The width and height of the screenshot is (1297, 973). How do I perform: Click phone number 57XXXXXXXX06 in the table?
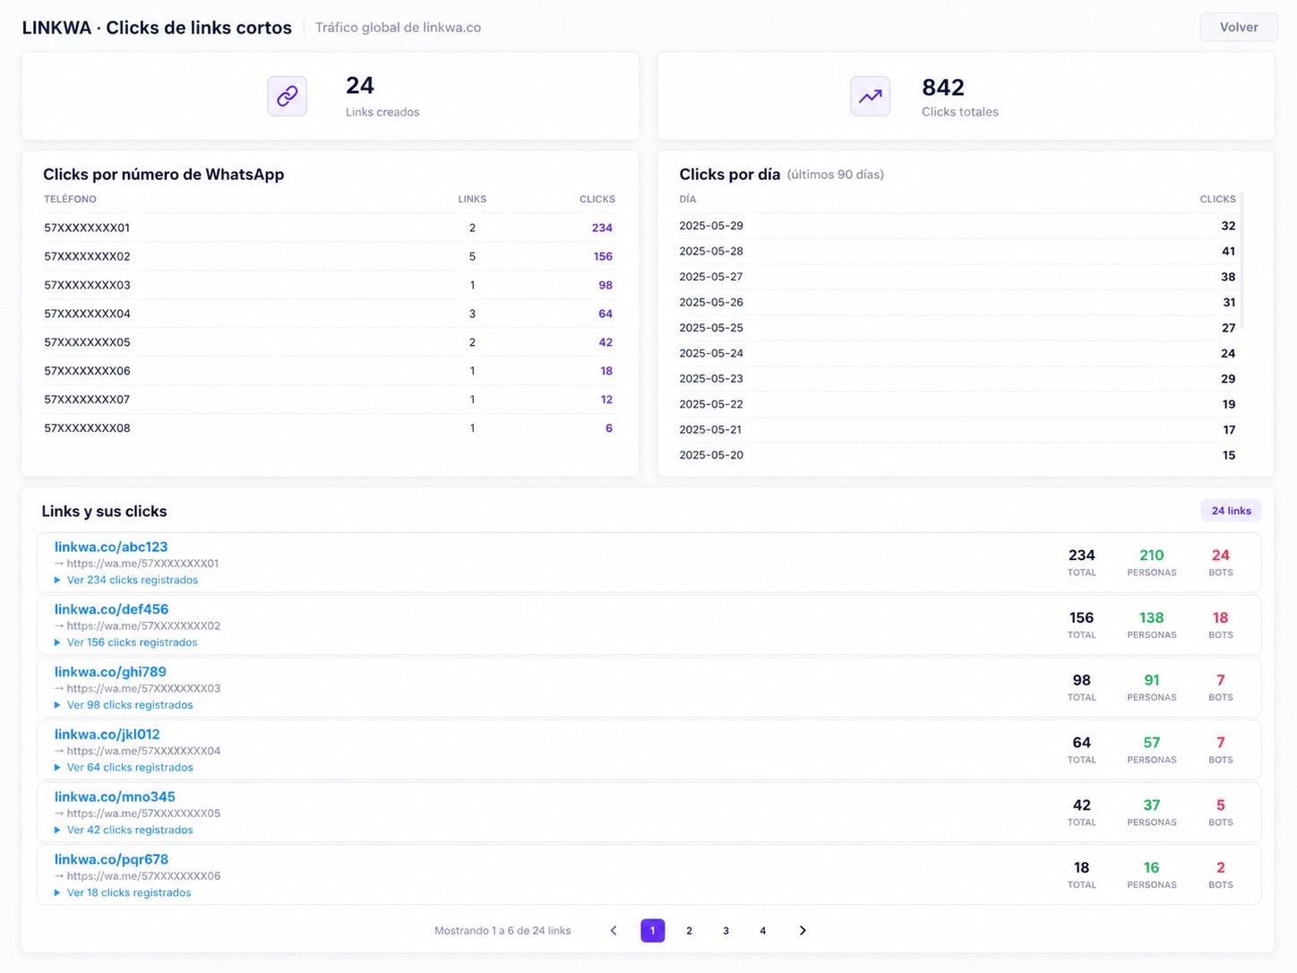pos(87,371)
